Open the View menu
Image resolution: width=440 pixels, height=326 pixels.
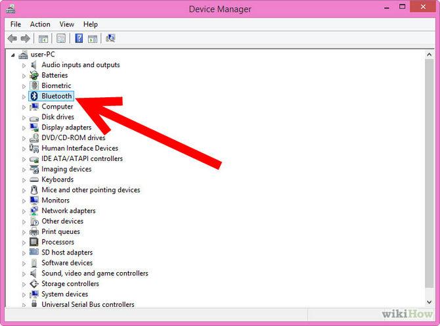(67, 24)
